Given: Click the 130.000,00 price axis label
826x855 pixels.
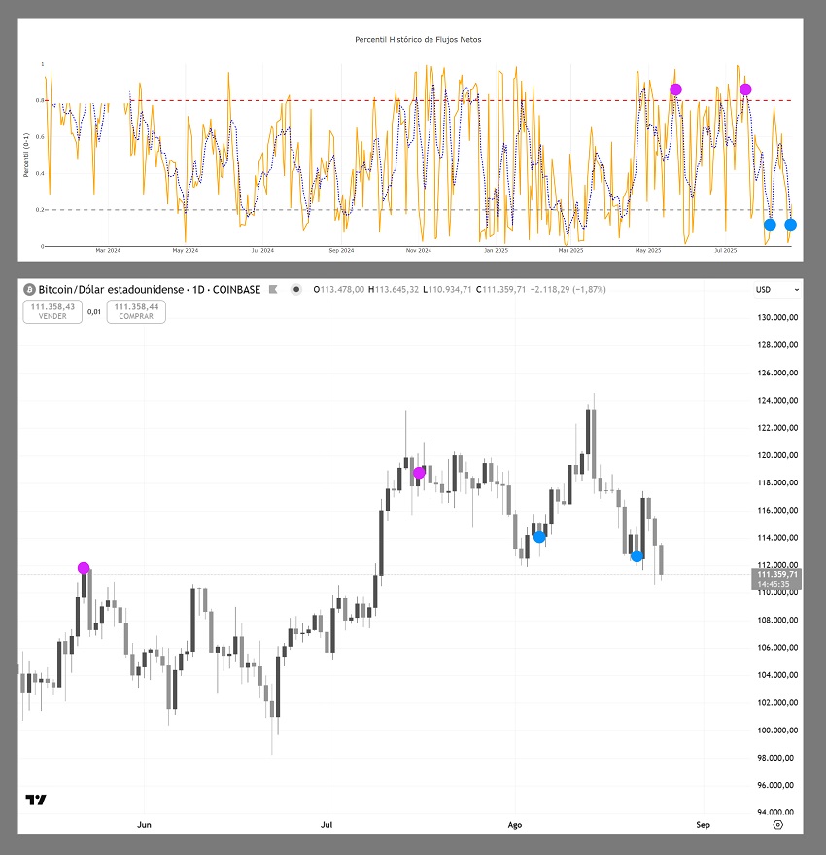Looking at the screenshot, I should [777, 317].
